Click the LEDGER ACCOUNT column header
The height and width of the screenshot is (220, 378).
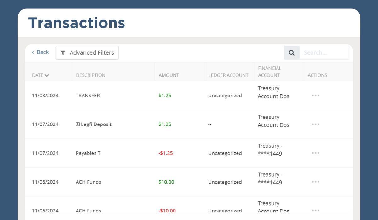(x=228, y=75)
